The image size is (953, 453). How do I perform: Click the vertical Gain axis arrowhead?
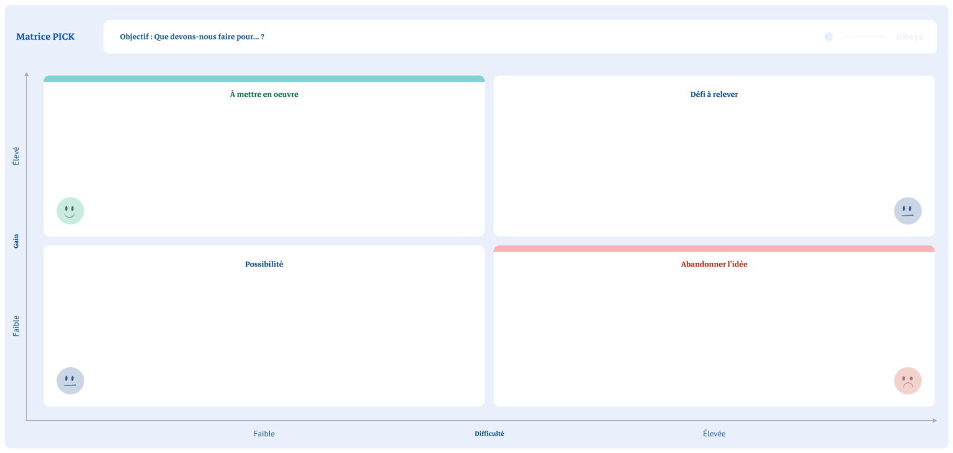point(26,74)
